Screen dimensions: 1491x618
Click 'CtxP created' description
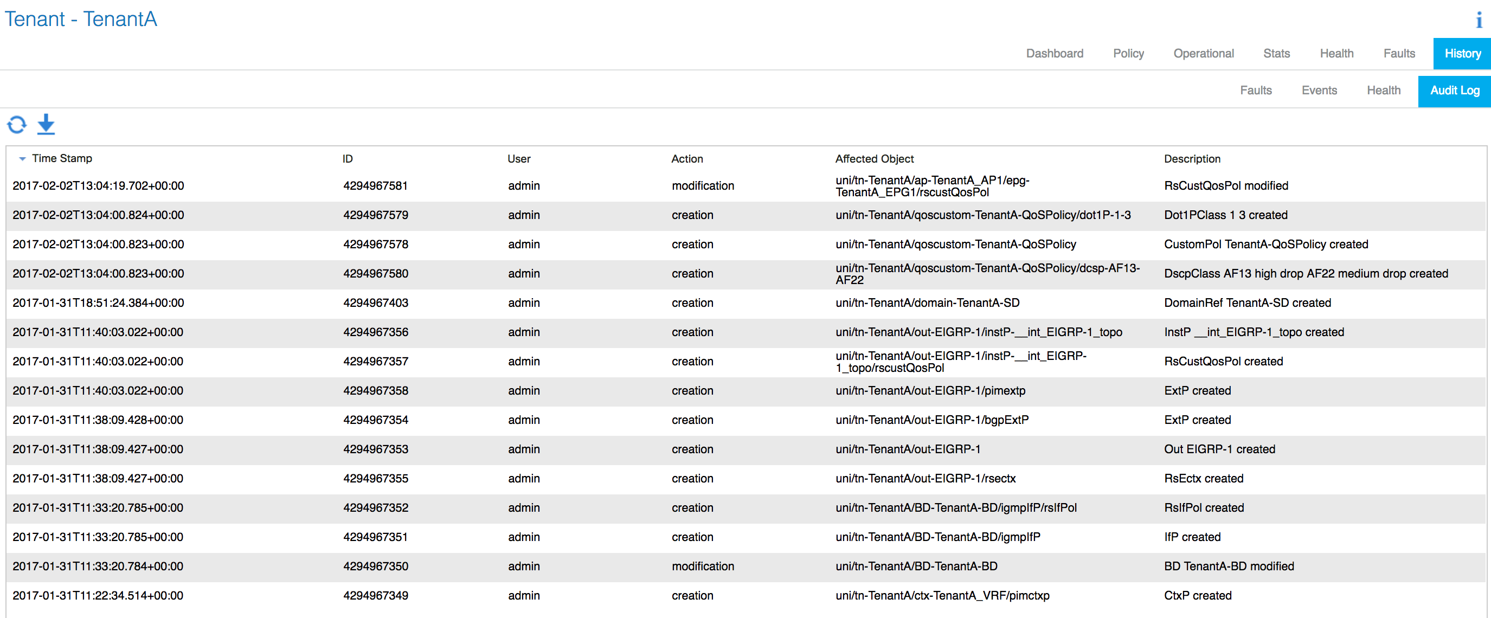(x=1197, y=595)
